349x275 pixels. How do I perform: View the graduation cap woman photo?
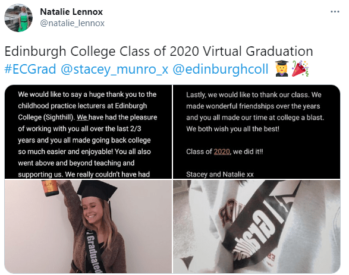[x=88, y=226]
